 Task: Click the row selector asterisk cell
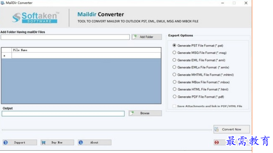[7, 56]
